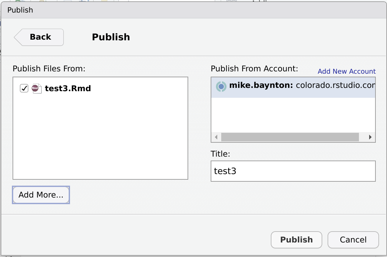Click Add More to choose additional files
Image resolution: width=387 pixels, height=257 pixels.
pyautogui.click(x=41, y=195)
